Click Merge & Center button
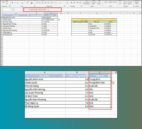The height and width of the screenshot is (129, 142). click(x=57, y=3)
